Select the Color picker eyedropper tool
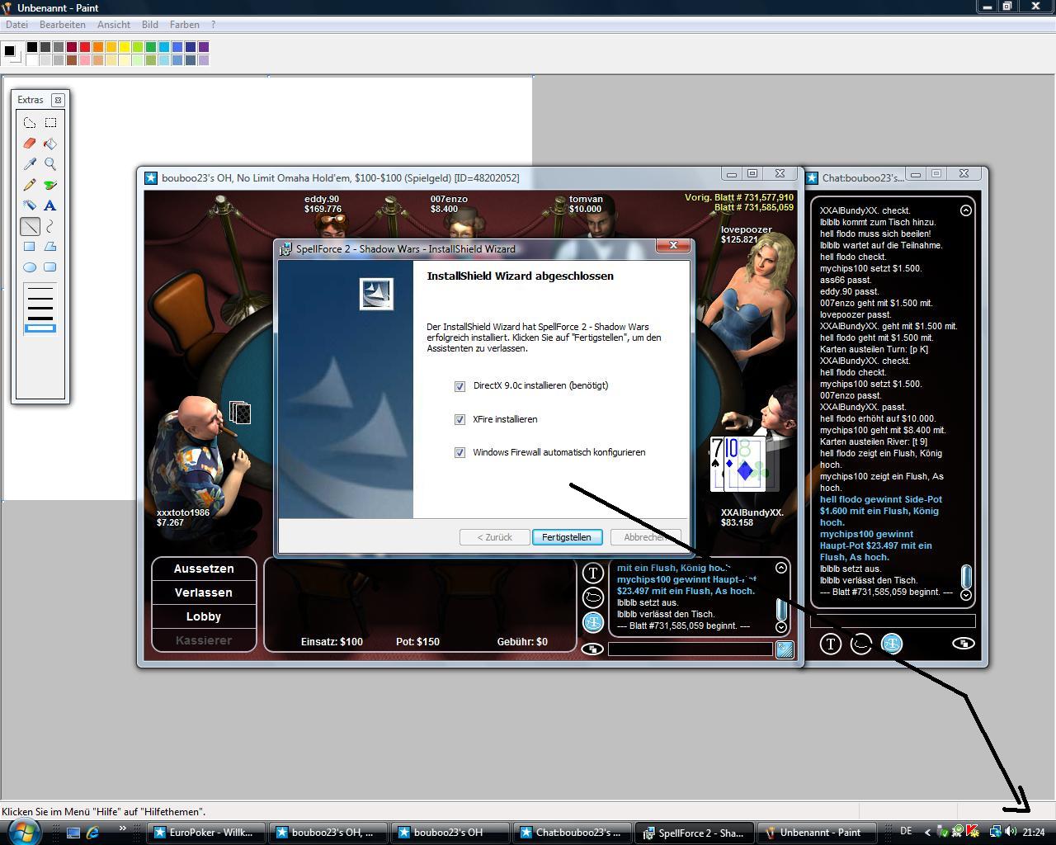 click(x=30, y=164)
